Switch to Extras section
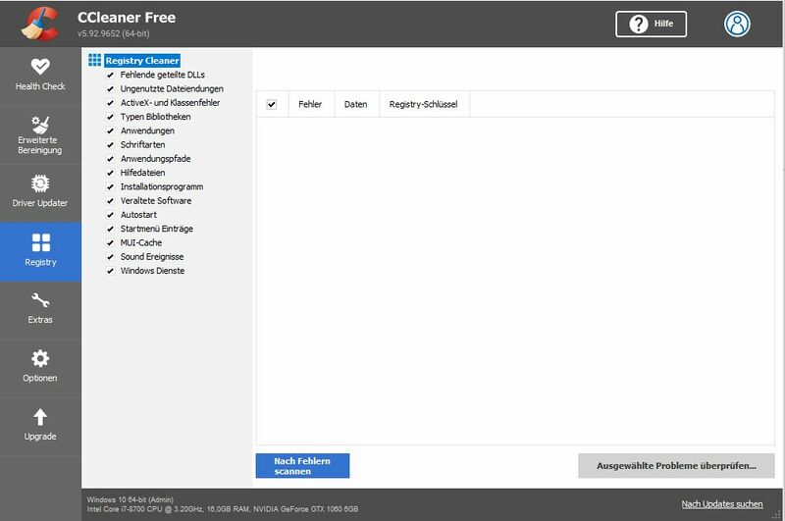The image size is (785, 521). (x=40, y=310)
